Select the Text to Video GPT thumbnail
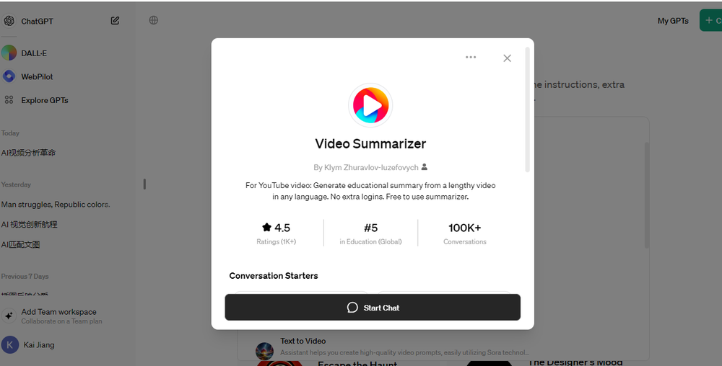 264,351
